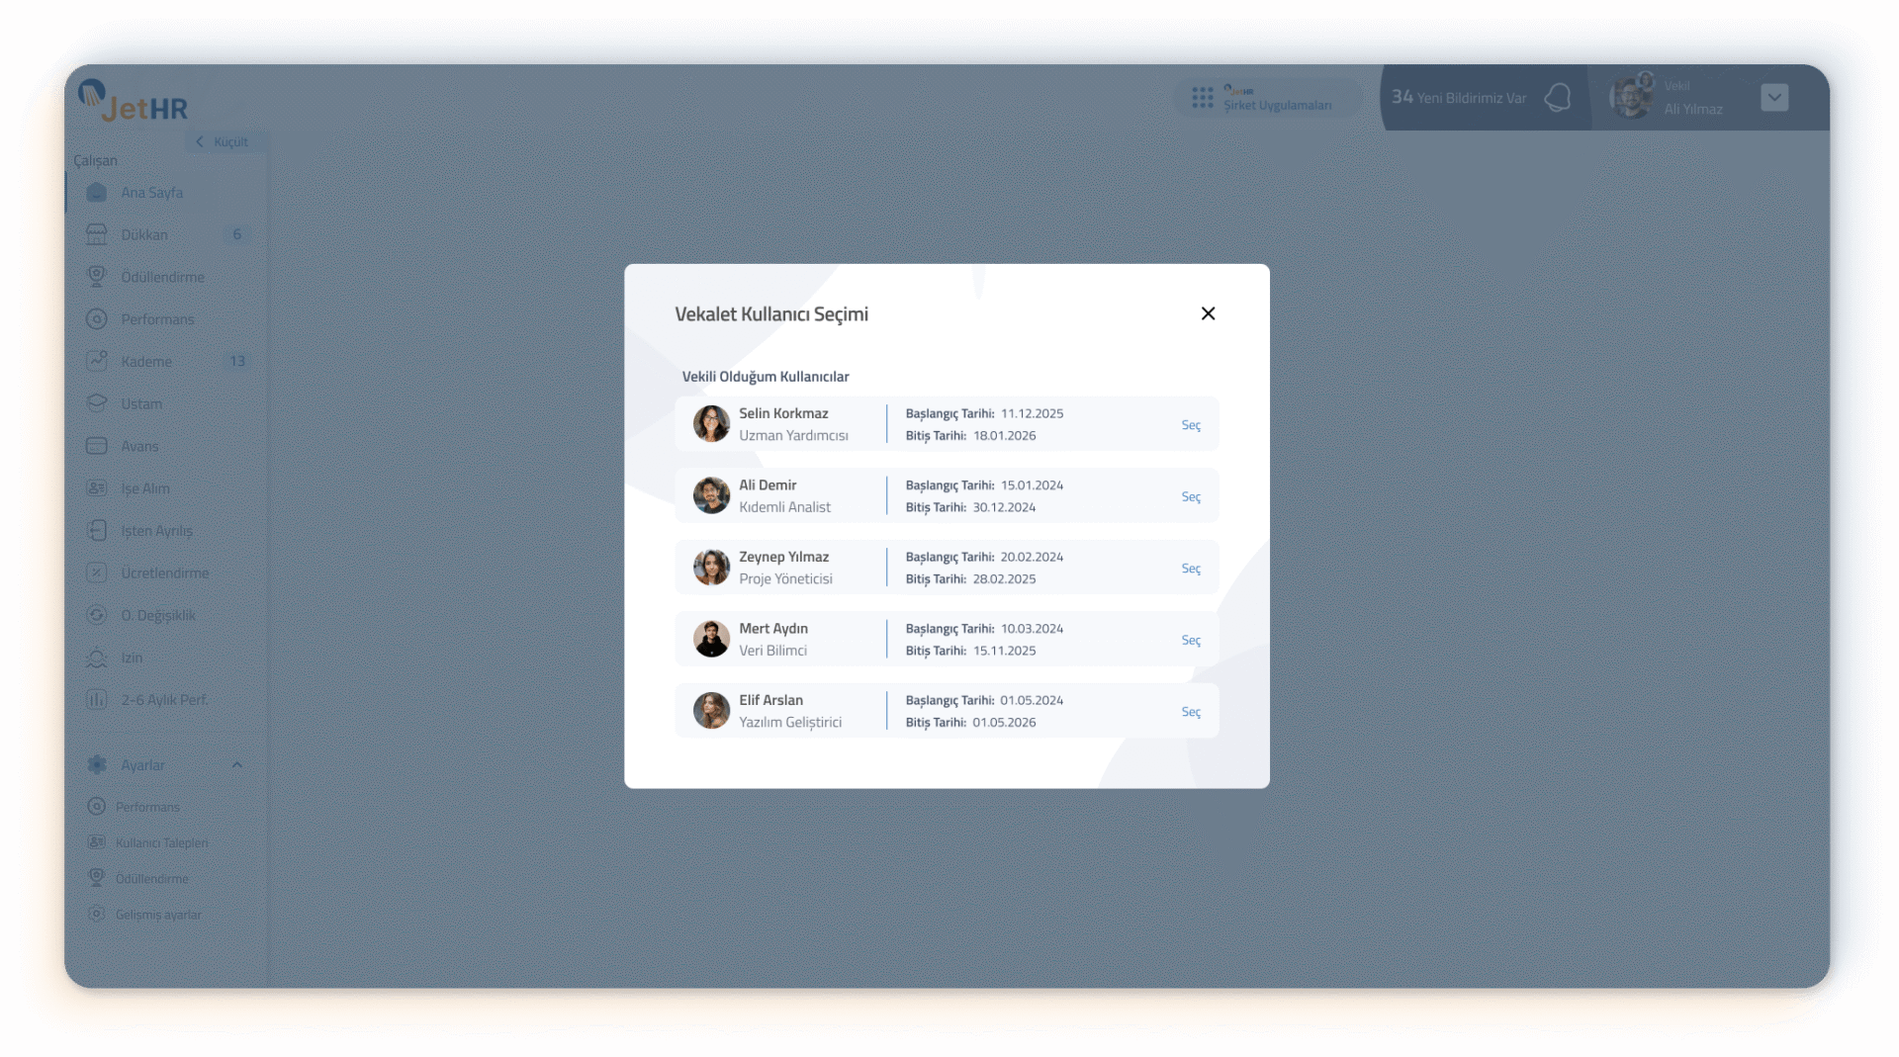Expand the user profile dropdown arrow
This screenshot has width=1899, height=1057.
[x=1774, y=98]
